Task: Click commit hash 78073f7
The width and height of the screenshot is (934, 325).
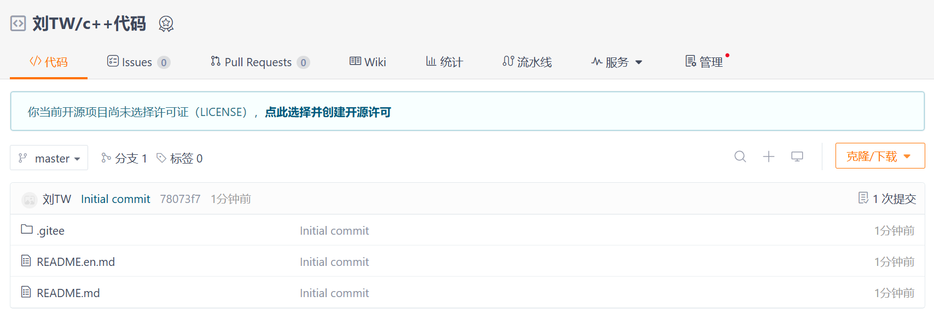Action: (x=180, y=199)
